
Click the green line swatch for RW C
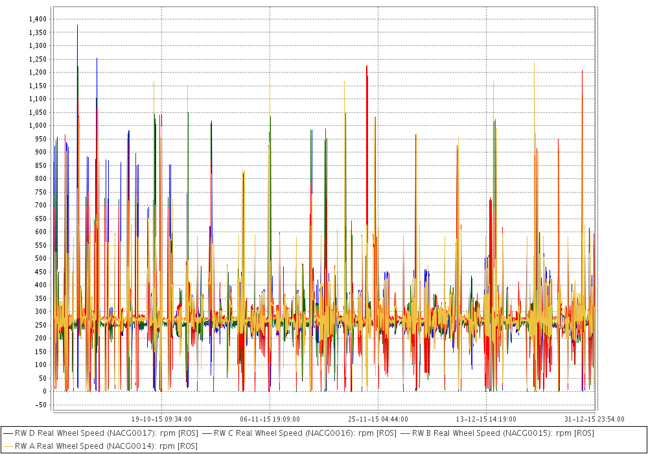pos(207,433)
